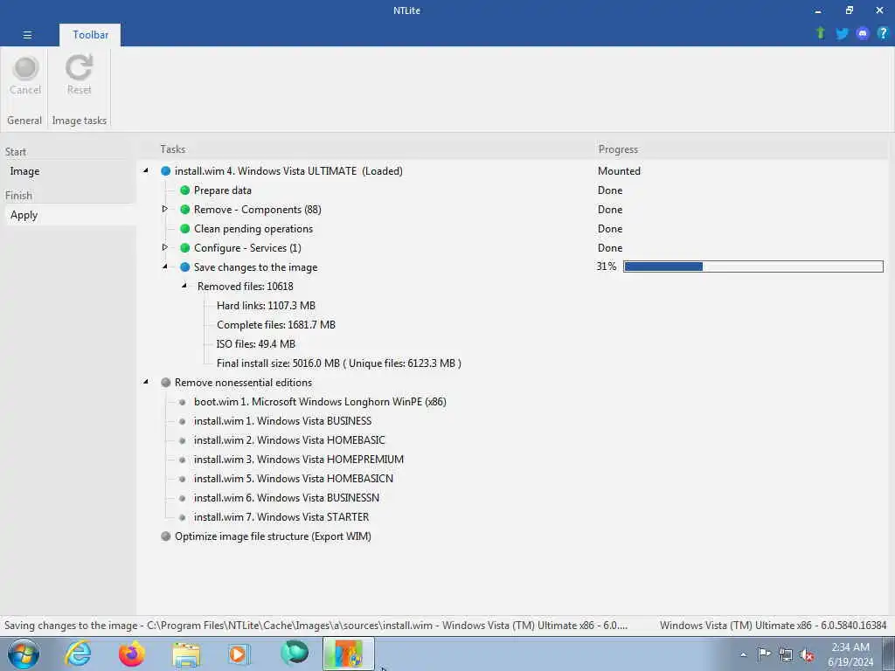Select the Prepare data task row

tap(223, 190)
